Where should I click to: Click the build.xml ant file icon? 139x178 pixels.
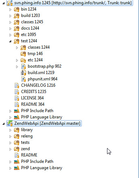(23, 73)
